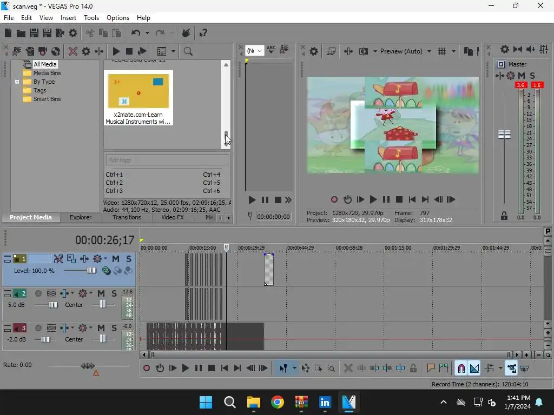The image size is (554, 415).
Task: Search media bins with the magnifier icon
Action: 188,51
